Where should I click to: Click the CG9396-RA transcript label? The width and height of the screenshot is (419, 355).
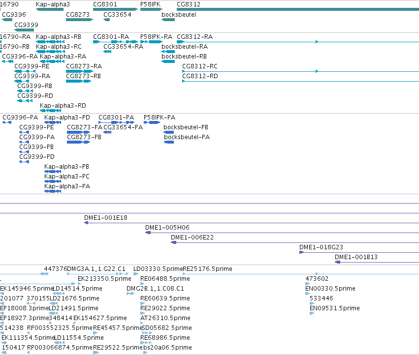point(20,57)
